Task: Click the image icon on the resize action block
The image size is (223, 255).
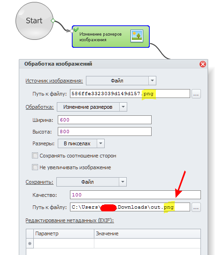Action: click(x=137, y=36)
